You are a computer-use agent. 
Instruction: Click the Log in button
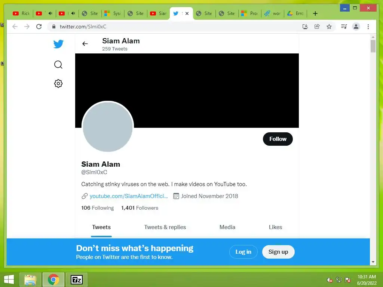click(x=243, y=251)
